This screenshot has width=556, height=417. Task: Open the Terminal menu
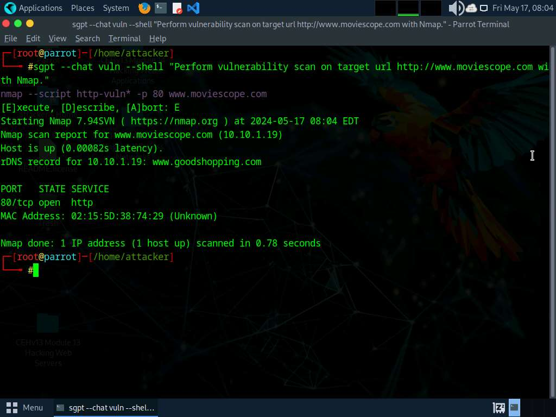[x=124, y=39]
